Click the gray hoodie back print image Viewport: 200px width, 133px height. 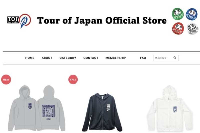51,108
